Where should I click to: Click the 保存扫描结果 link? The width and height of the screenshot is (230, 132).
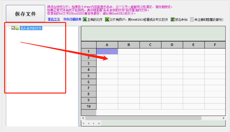[x=72, y=19]
